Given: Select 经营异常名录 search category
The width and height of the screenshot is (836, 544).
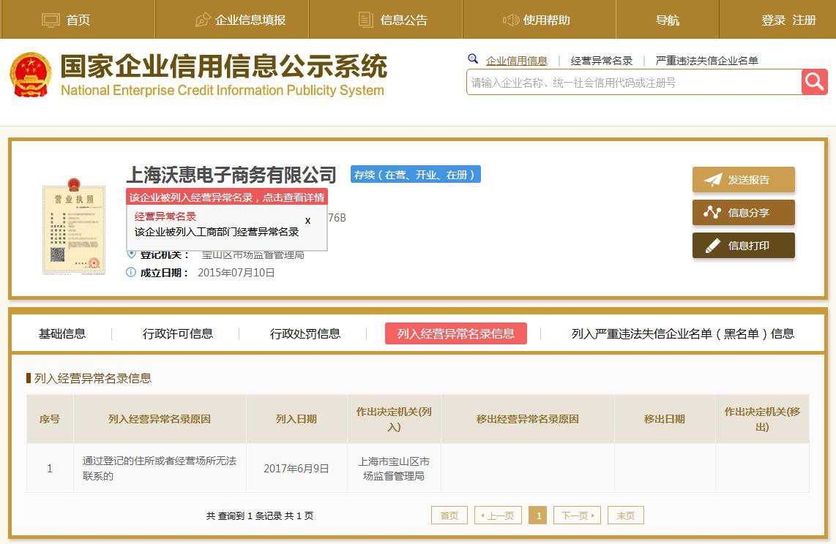Looking at the screenshot, I should point(602,61).
